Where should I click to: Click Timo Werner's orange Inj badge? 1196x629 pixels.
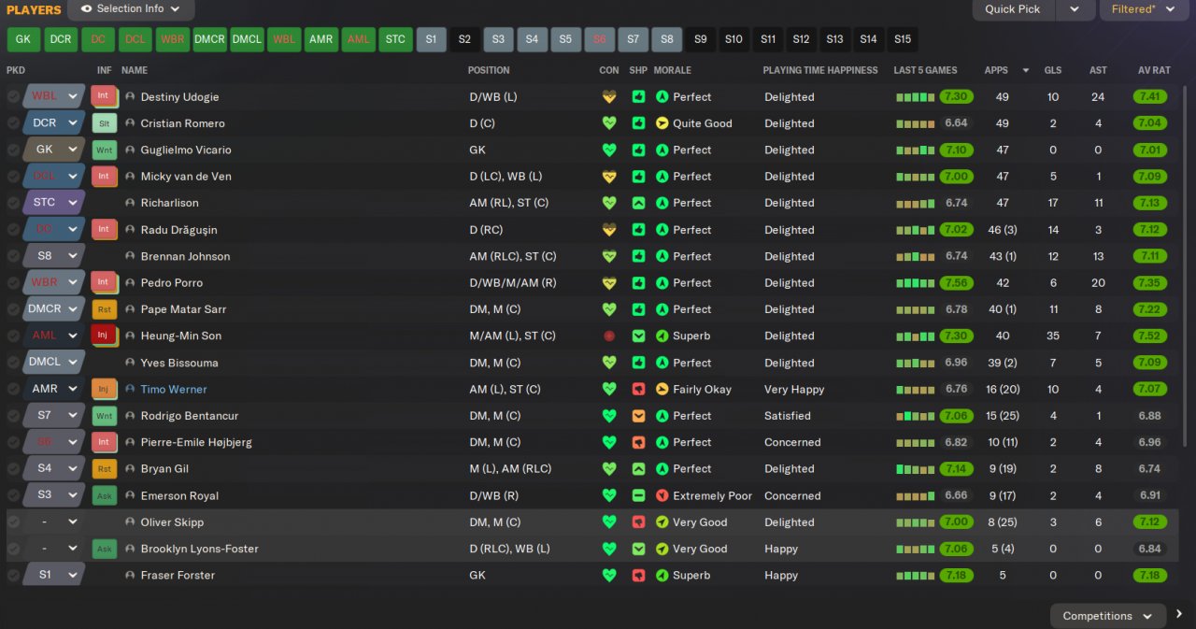point(104,389)
